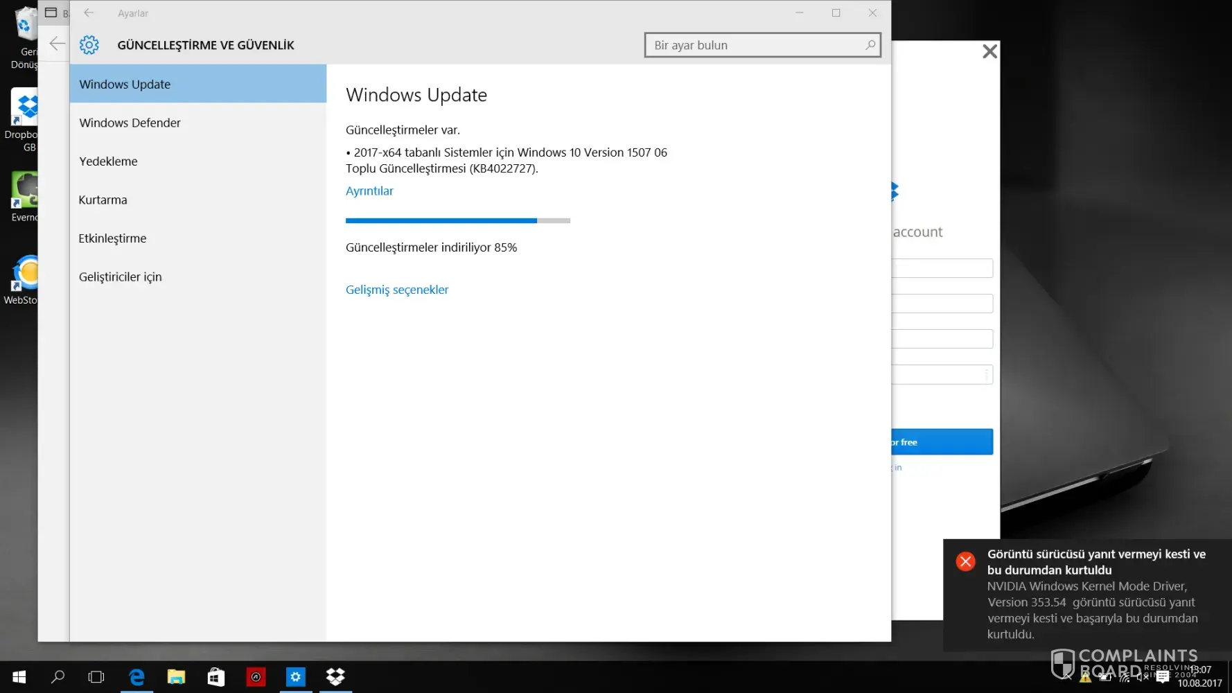The height and width of the screenshot is (693, 1232).
Task: Open the Action Center notification icon
Action: (x=1163, y=677)
